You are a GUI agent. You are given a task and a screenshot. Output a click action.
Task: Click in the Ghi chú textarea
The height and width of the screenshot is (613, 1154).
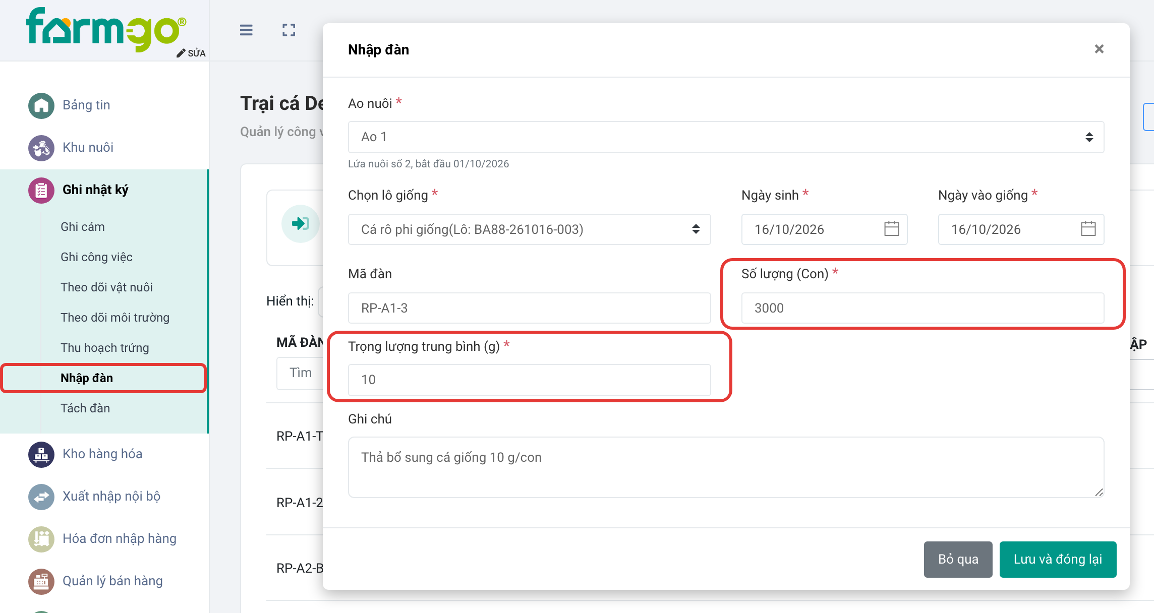point(726,467)
